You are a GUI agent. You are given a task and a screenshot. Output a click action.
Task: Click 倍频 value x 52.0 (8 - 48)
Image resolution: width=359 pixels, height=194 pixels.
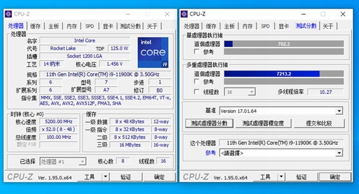59,129
